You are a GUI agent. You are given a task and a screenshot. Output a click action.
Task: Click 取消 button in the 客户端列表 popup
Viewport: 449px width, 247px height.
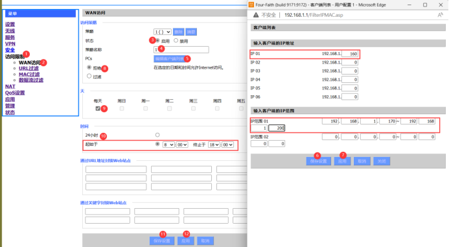(x=362, y=161)
